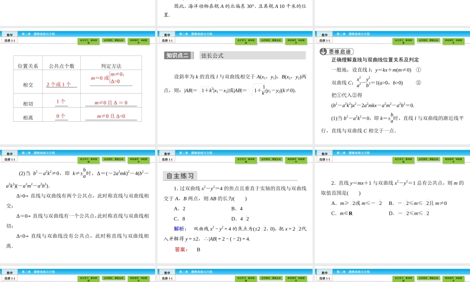Select answer option A in the practice problem
This screenshot has height=282, width=470.
click(x=179, y=208)
